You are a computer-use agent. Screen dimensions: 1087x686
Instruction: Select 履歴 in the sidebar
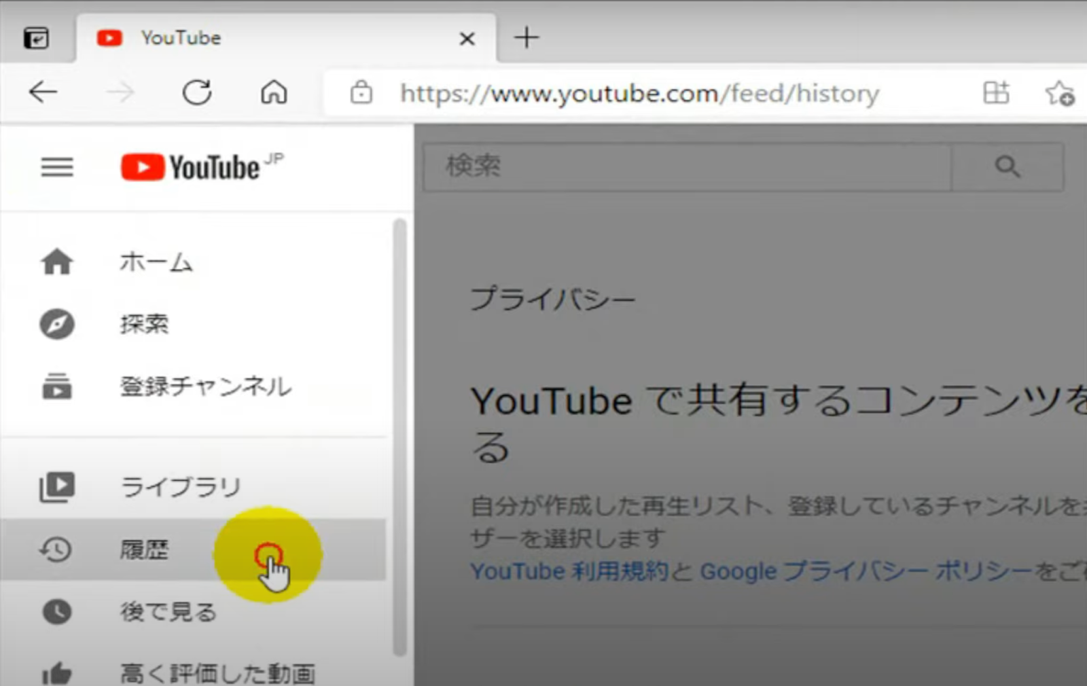[x=194, y=549]
